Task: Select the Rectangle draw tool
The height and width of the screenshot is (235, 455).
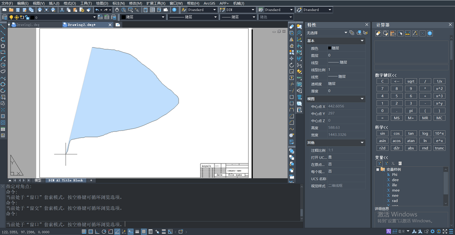Action: (x=3, y=52)
